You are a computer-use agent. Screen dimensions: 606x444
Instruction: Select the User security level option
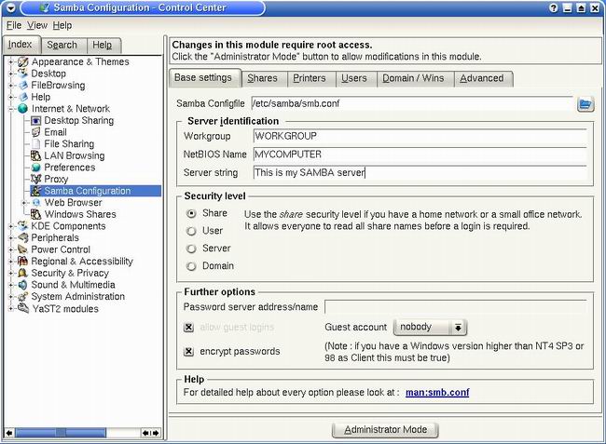pos(191,231)
